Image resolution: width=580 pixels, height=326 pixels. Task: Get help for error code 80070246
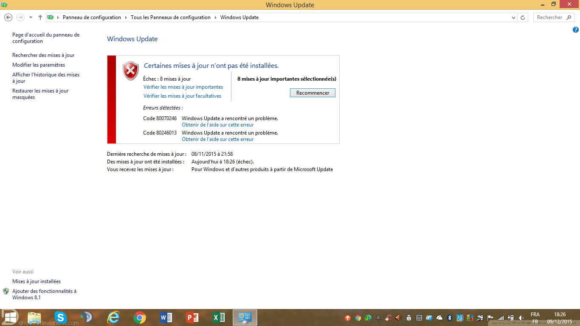(217, 125)
